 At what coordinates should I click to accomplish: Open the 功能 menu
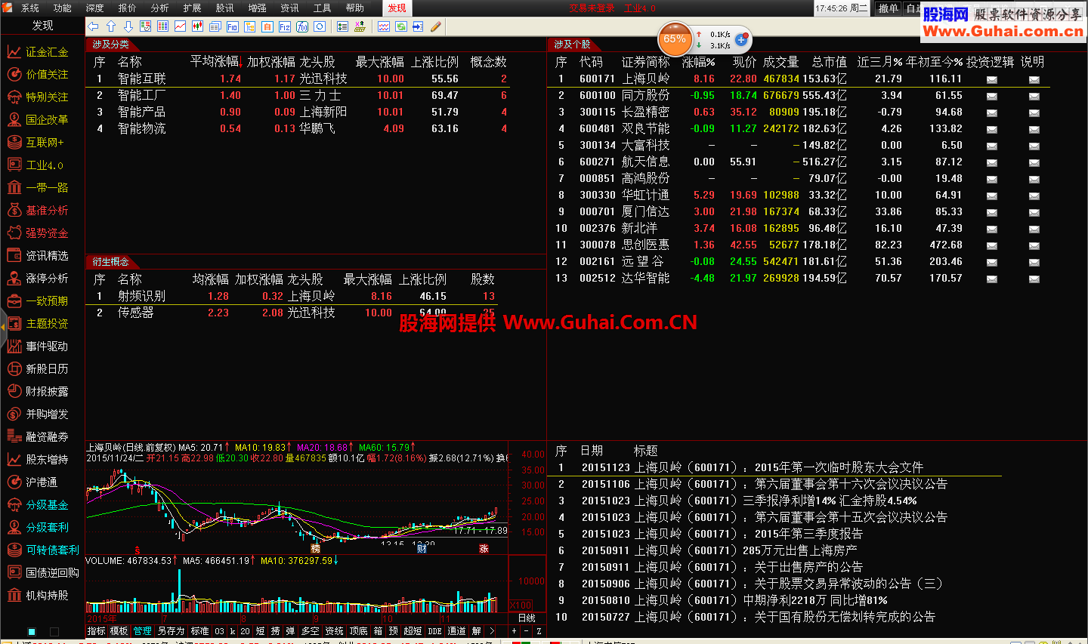pos(63,8)
